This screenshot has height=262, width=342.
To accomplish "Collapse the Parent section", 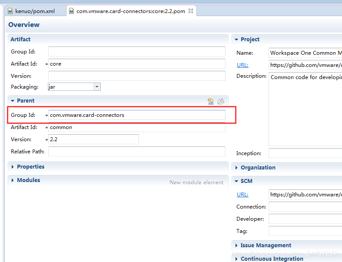I will pyautogui.click(x=13, y=101).
